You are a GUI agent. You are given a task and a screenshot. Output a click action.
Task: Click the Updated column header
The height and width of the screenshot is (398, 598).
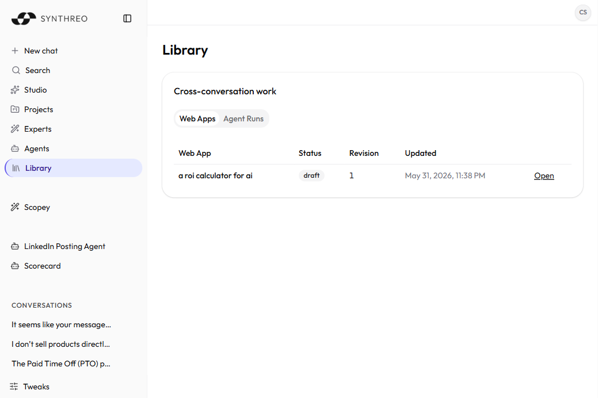point(420,153)
